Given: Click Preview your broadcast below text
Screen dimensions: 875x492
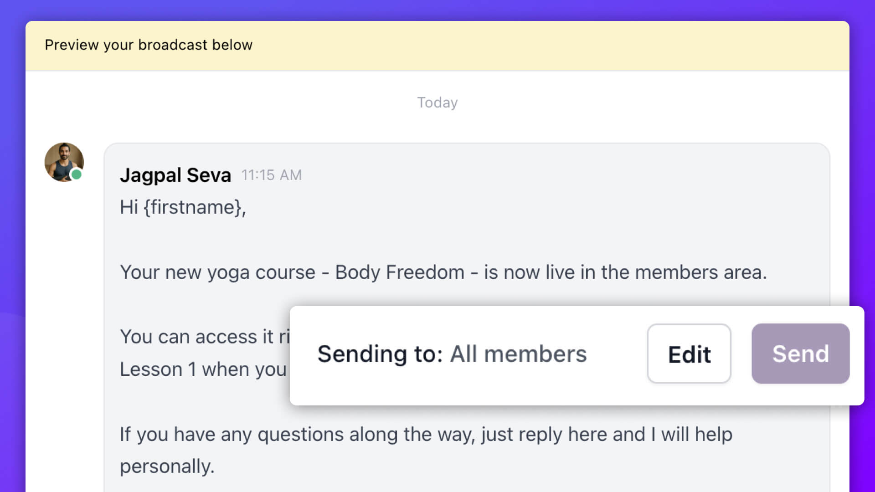Looking at the screenshot, I should (148, 45).
